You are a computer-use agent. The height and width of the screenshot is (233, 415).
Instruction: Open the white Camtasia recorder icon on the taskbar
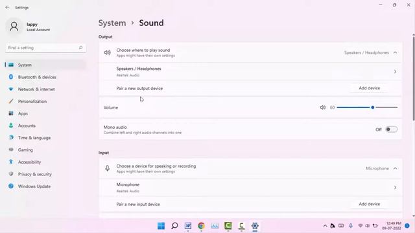click(241, 226)
